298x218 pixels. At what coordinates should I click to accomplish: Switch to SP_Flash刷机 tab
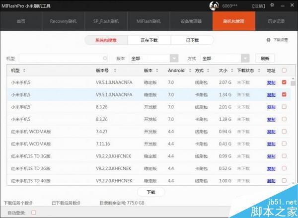[106, 21]
